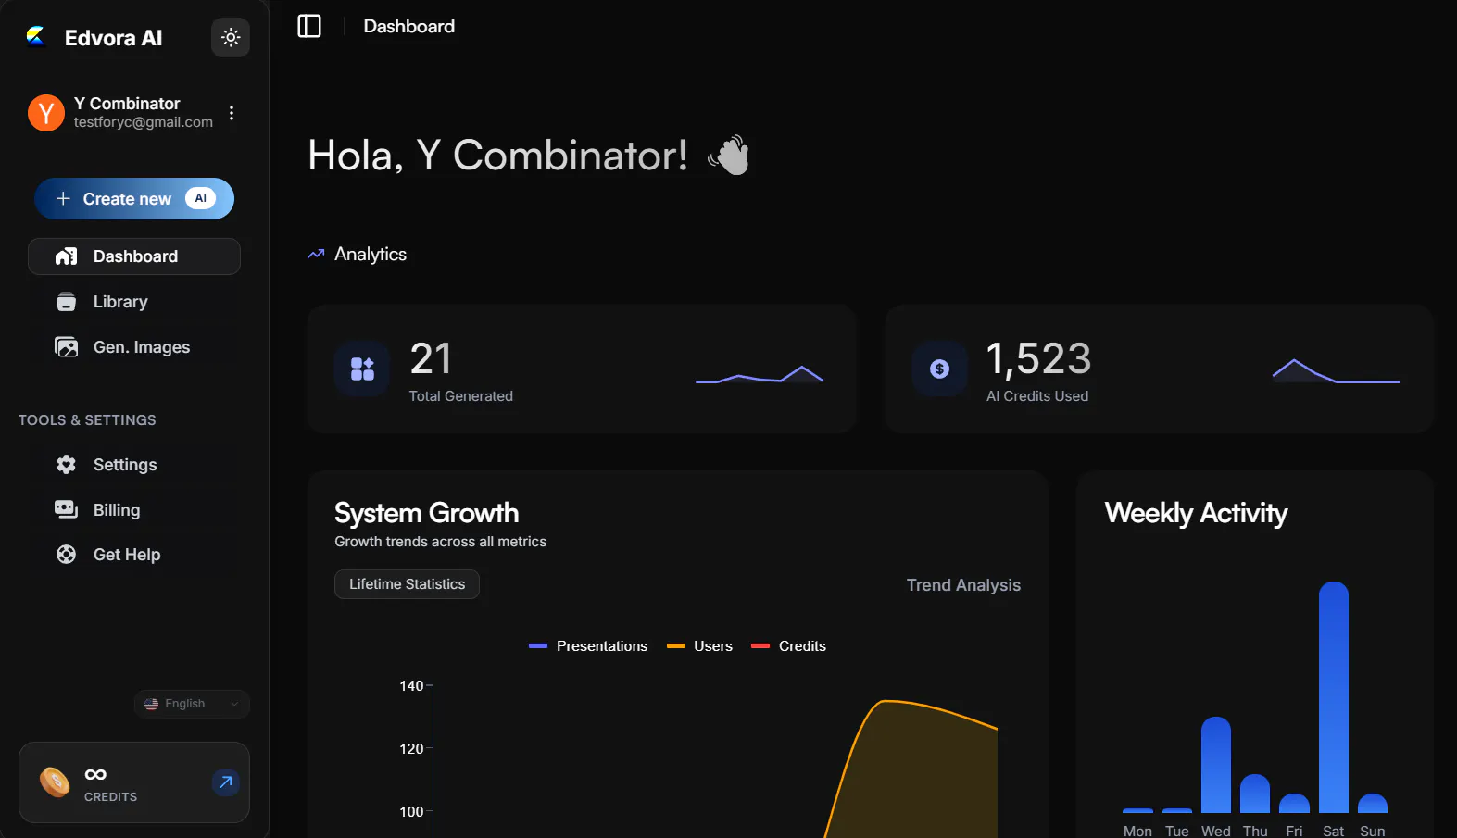Click the AI Credits dollar icon

[940, 369]
